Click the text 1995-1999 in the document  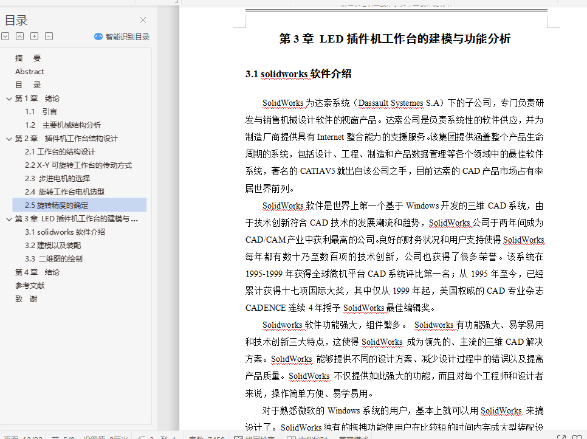pyautogui.click(x=264, y=274)
